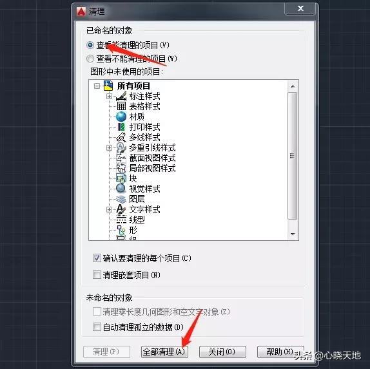Viewport: 370px width, 369px height.
Task: Expand the 文字样式 tree node
Action: coord(109,209)
